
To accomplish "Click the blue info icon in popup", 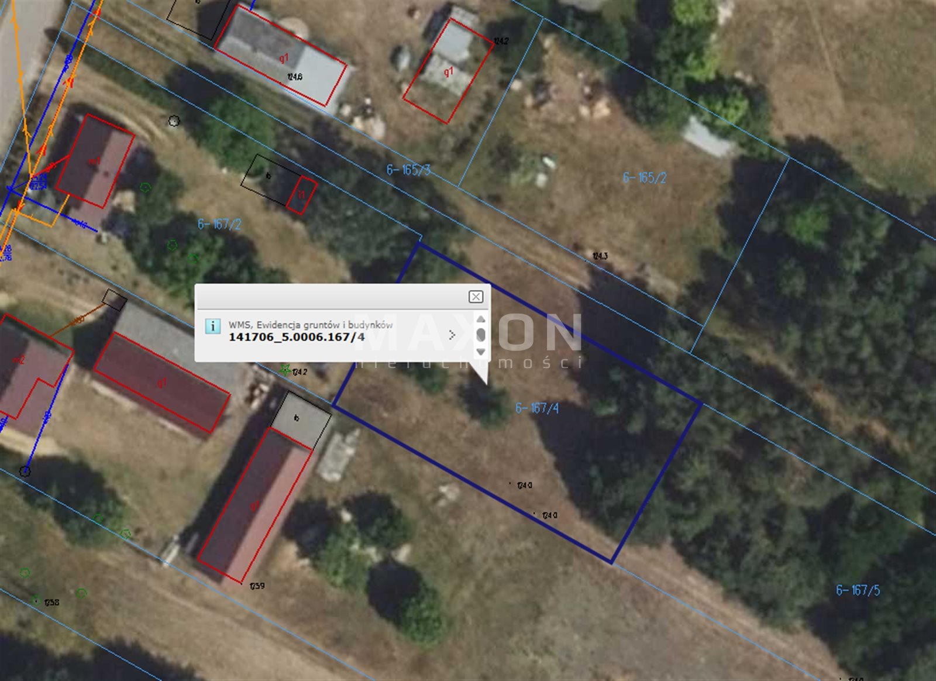I will coord(212,326).
